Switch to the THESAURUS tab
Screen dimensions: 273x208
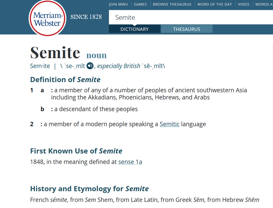187,29
